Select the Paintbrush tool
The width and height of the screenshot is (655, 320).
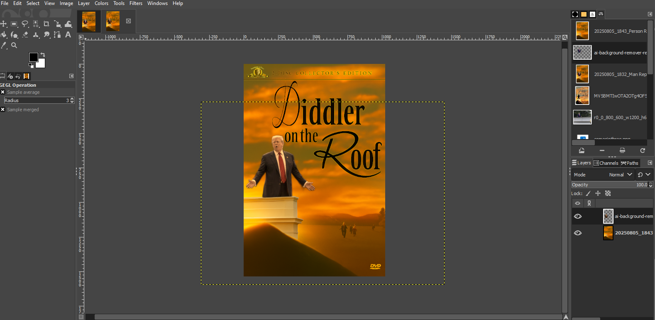14,35
